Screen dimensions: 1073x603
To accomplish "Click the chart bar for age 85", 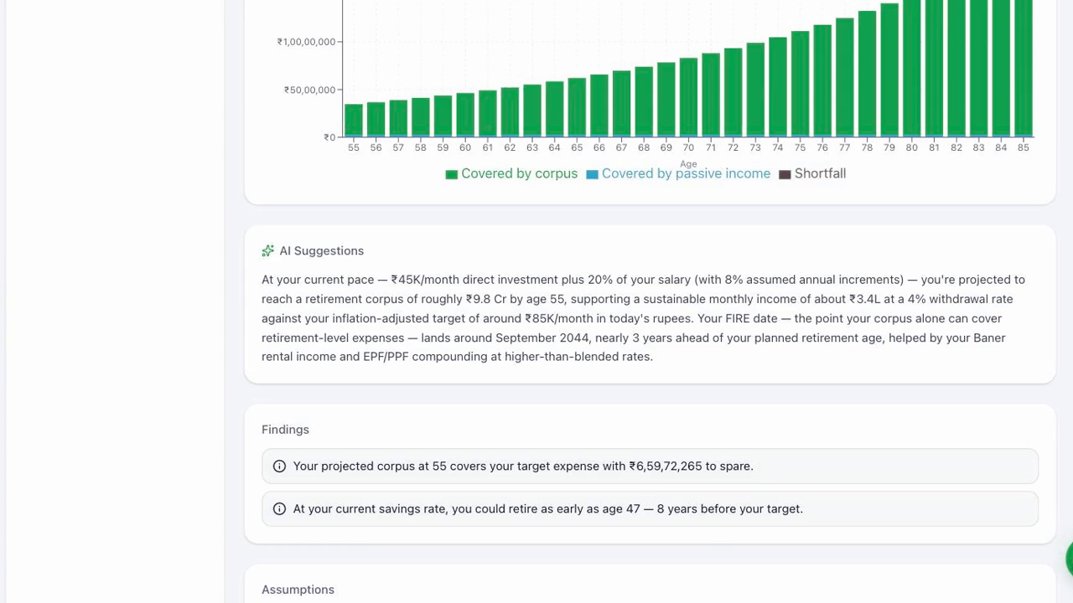I will [x=1024, y=69].
